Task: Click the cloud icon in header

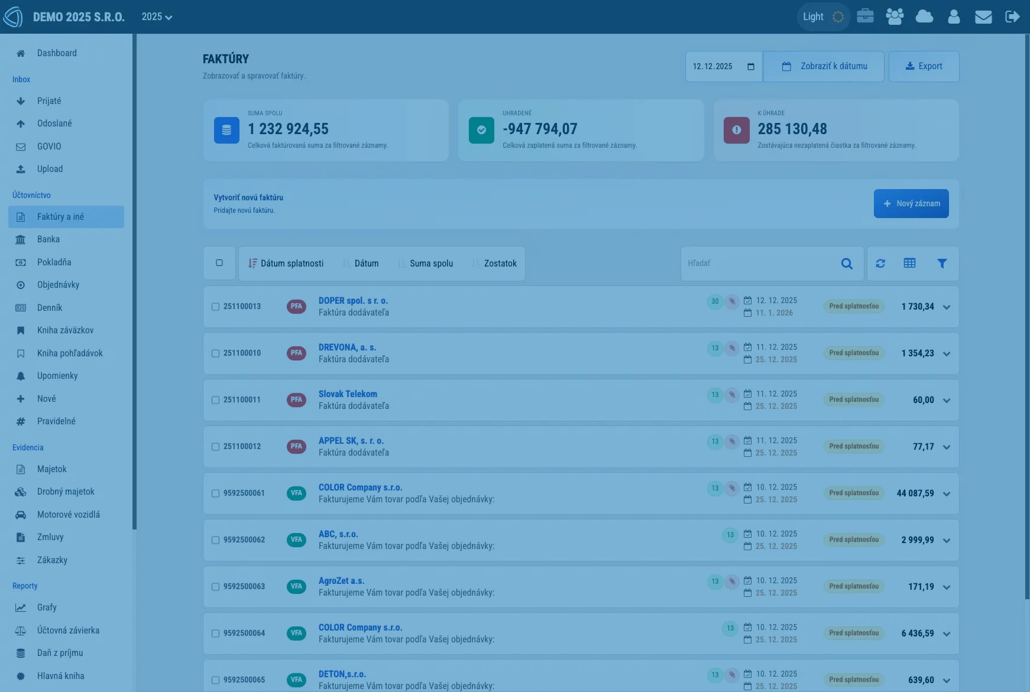Action: 924,17
